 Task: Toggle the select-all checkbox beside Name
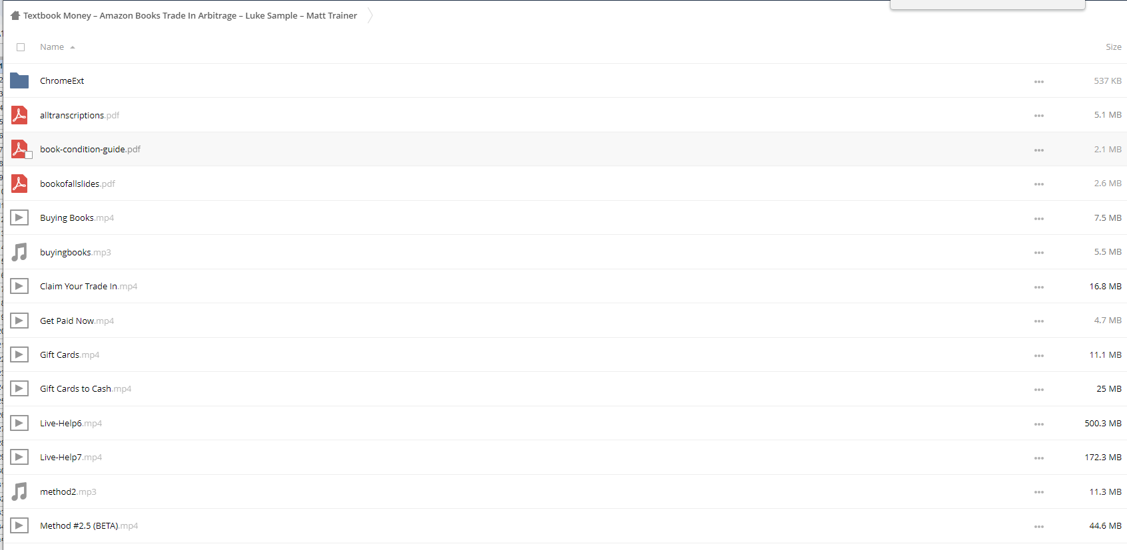pos(21,47)
